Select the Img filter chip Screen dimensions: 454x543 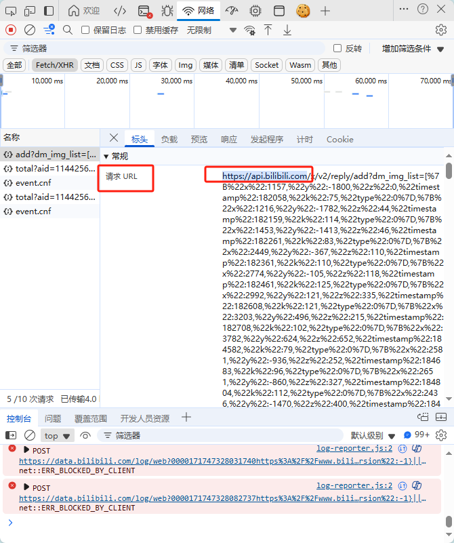tap(186, 65)
